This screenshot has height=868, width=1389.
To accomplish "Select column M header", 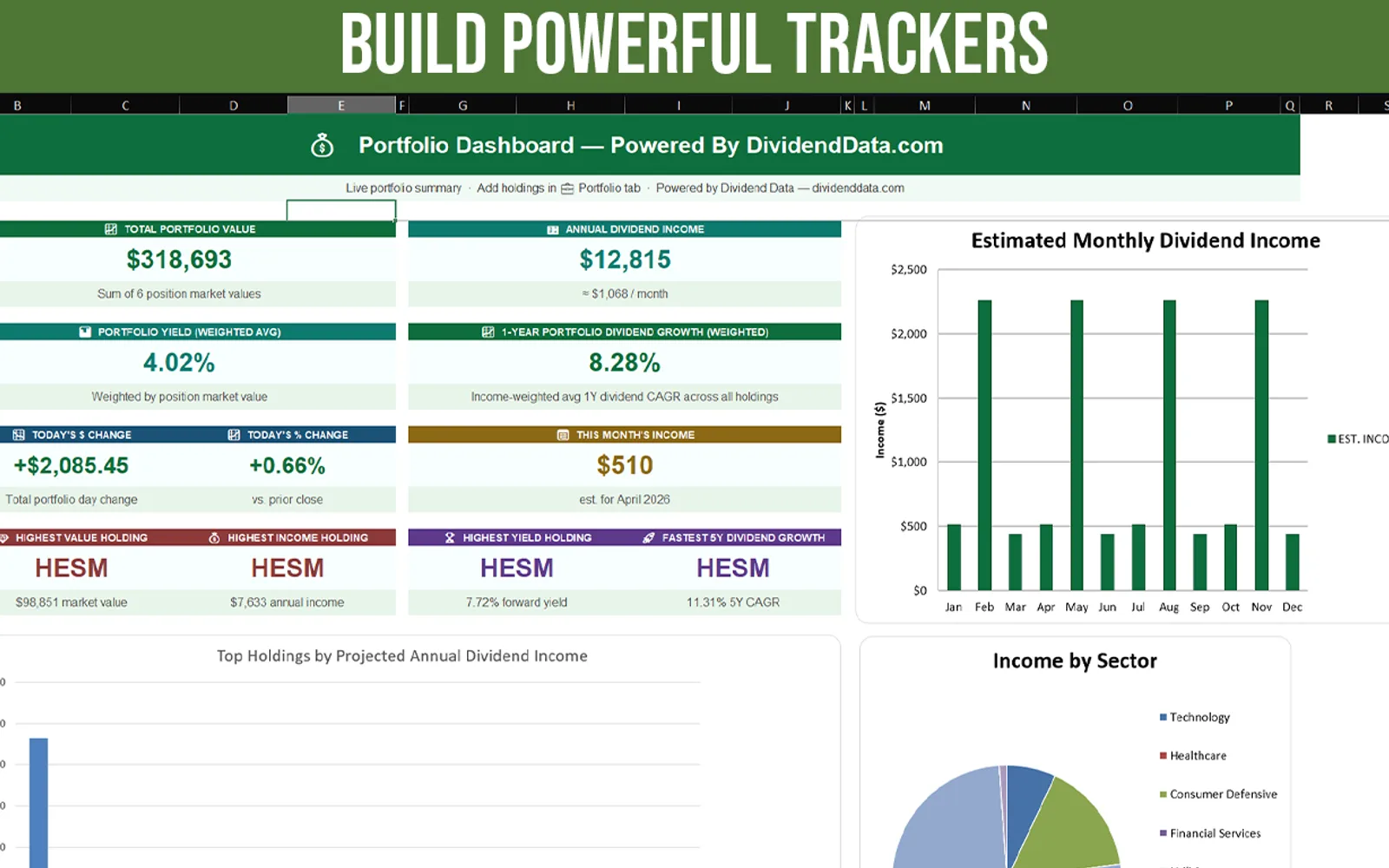I will tap(925, 105).
